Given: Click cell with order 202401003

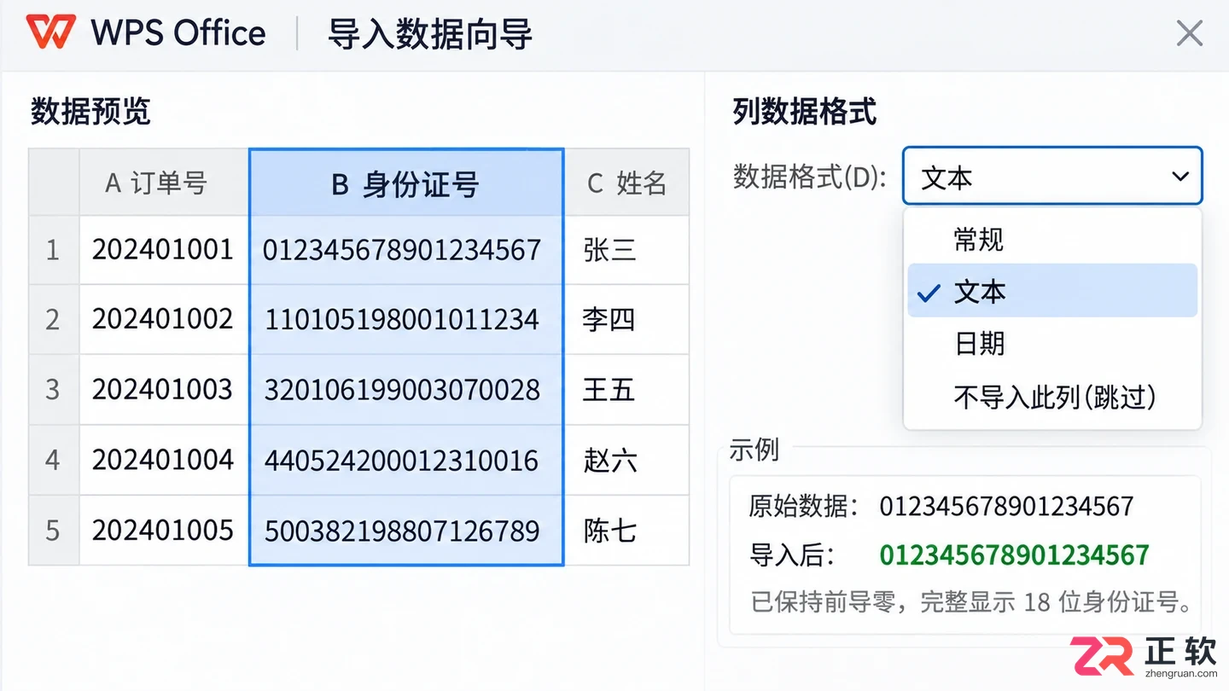Looking at the screenshot, I should [164, 390].
